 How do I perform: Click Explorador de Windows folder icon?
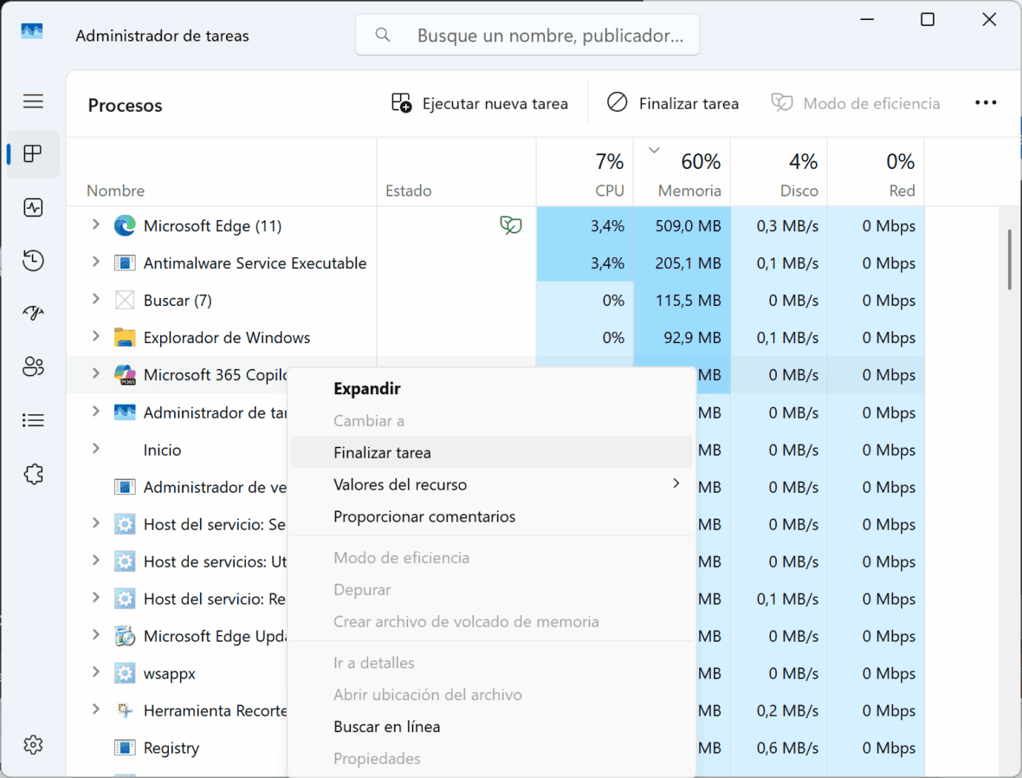point(125,337)
